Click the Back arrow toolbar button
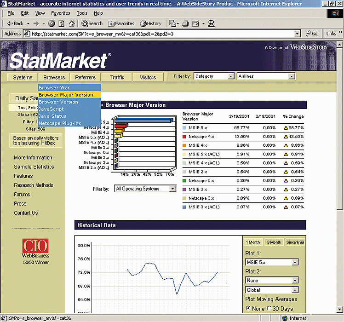This screenshot has height=322, width=344. click(15, 23)
